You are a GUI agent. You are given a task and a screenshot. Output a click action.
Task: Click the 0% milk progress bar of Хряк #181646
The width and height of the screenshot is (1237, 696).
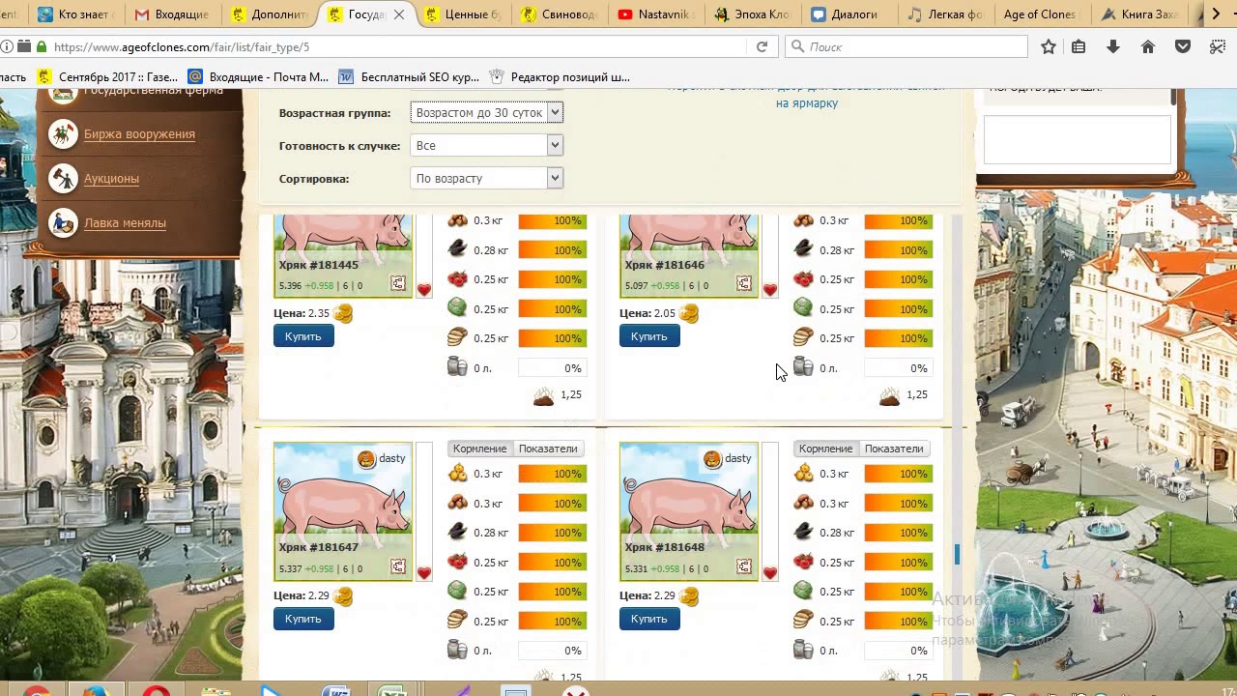click(898, 368)
